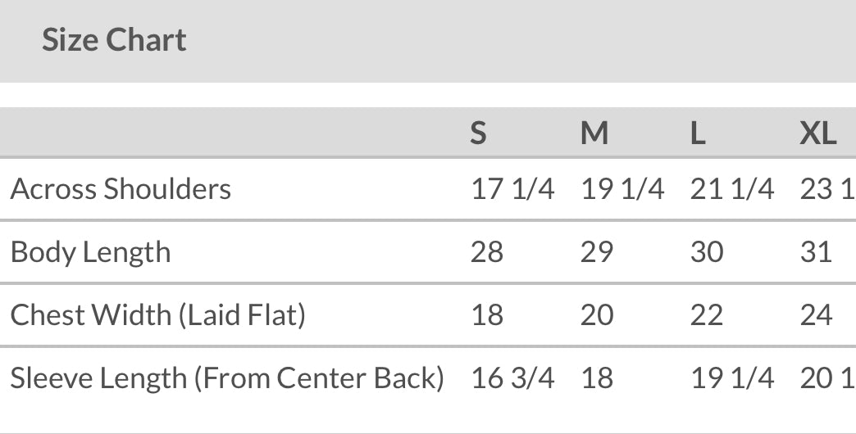Click body length value 28
856x434 pixels.
[487, 251]
